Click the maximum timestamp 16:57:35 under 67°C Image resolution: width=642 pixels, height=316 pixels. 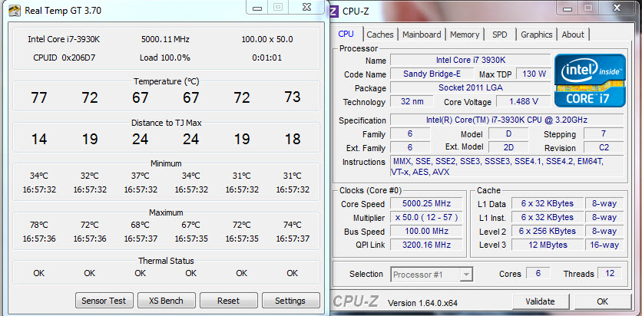coord(191,239)
